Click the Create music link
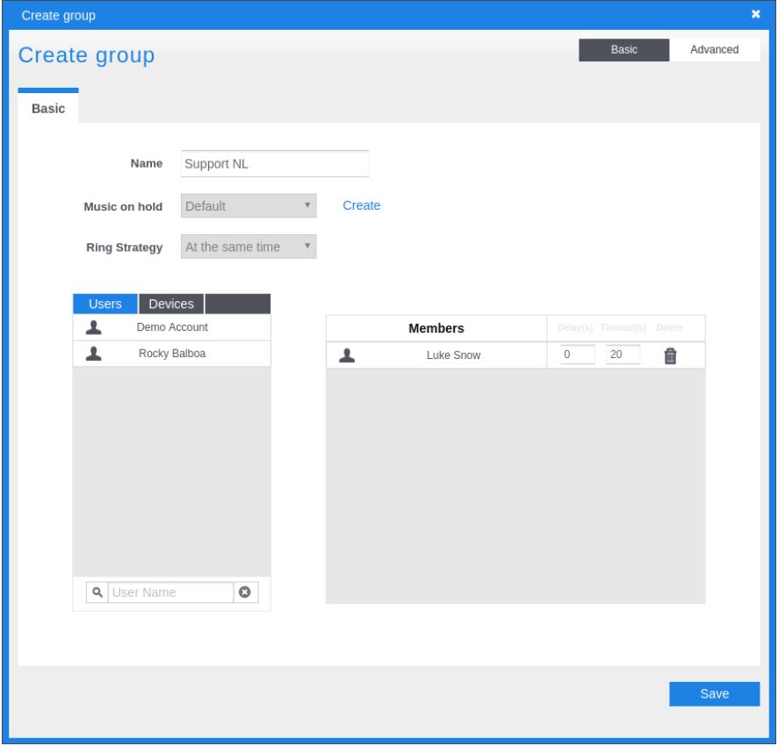778x746 pixels. [361, 205]
